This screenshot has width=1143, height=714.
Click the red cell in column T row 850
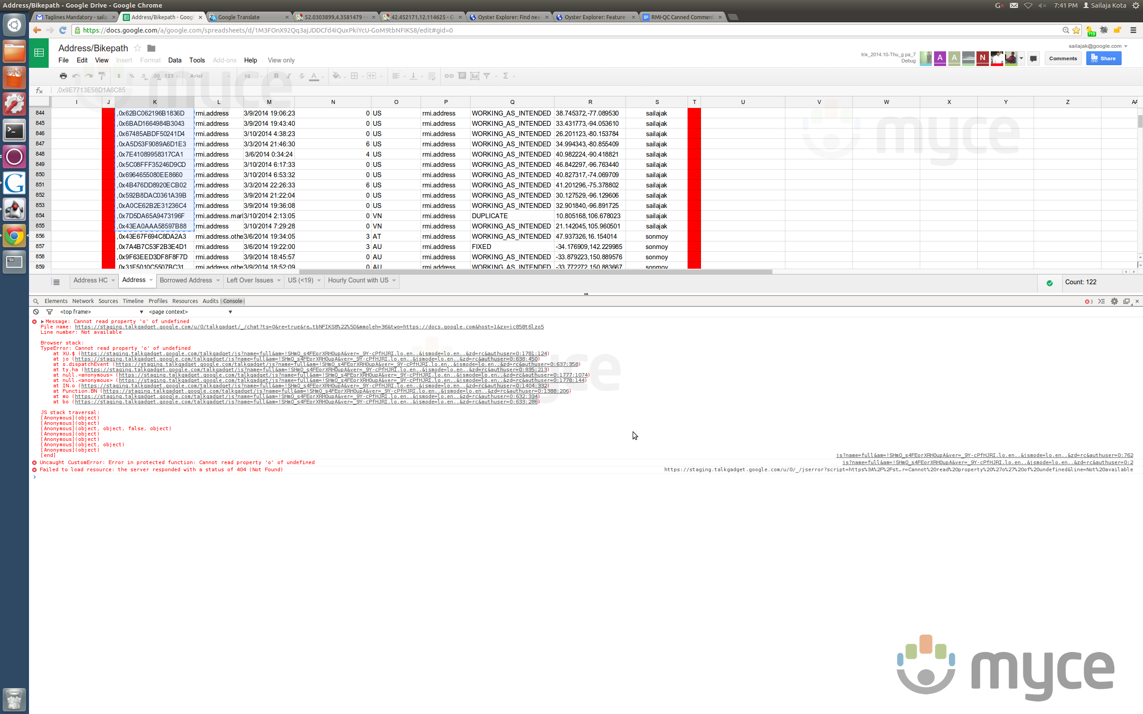[694, 175]
